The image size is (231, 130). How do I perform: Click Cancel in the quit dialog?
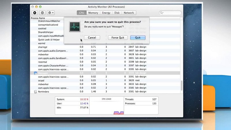pyautogui.click(x=92, y=38)
